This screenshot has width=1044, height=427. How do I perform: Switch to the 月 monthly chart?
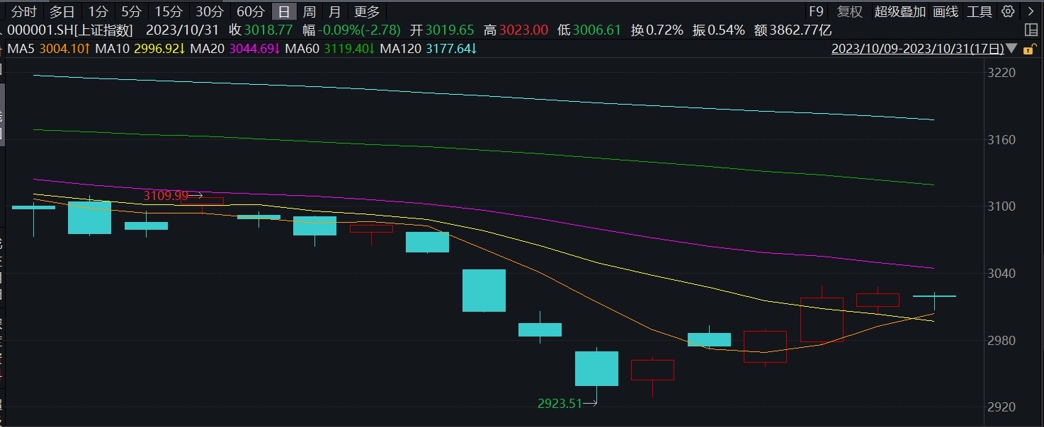point(335,11)
